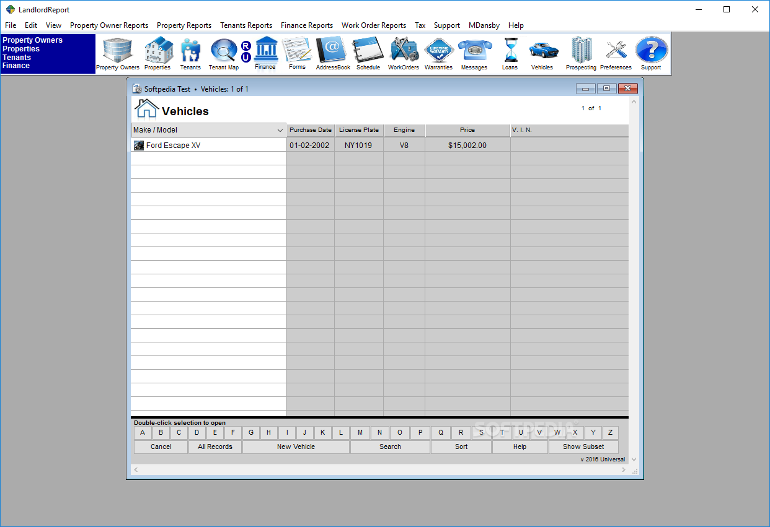Open the Help menu in menu bar
Image resolution: width=770 pixels, height=527 pixels.
516,25
